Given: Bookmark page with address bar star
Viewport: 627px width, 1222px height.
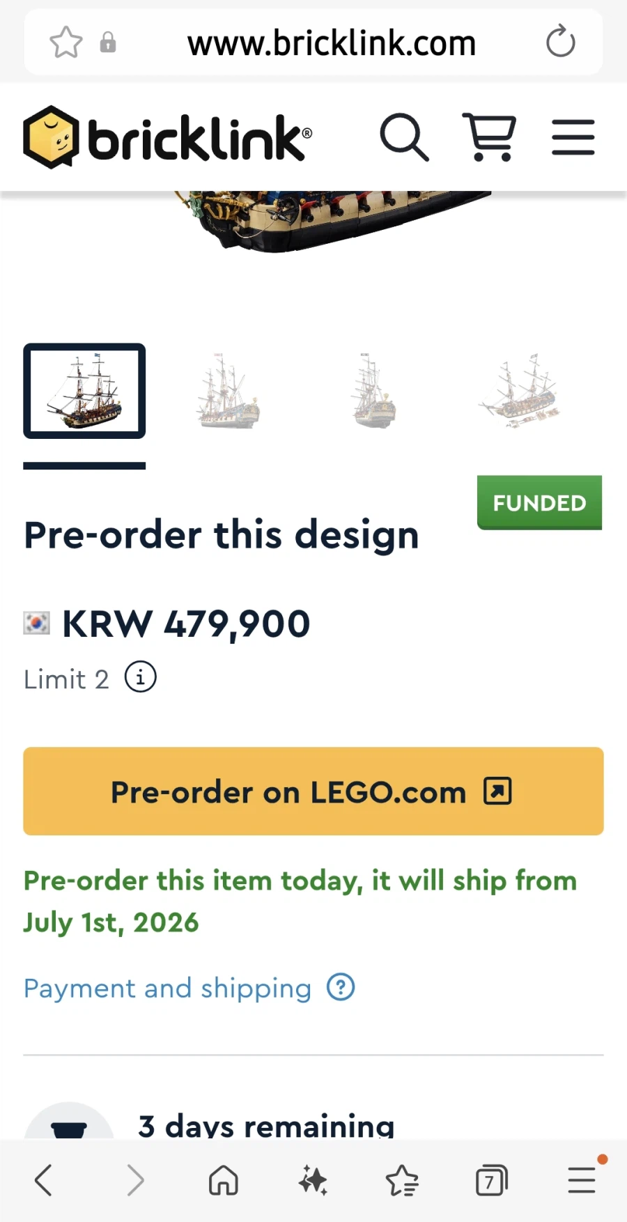Looking at the screenshot, I should click(66, 42).
